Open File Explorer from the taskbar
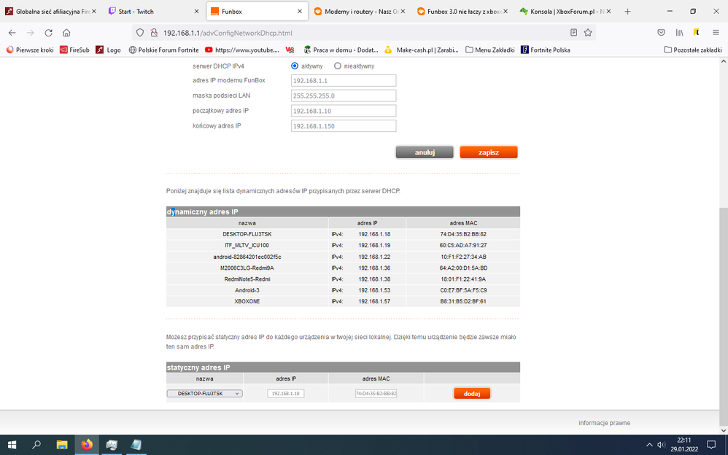 click(x=62, y=444)
